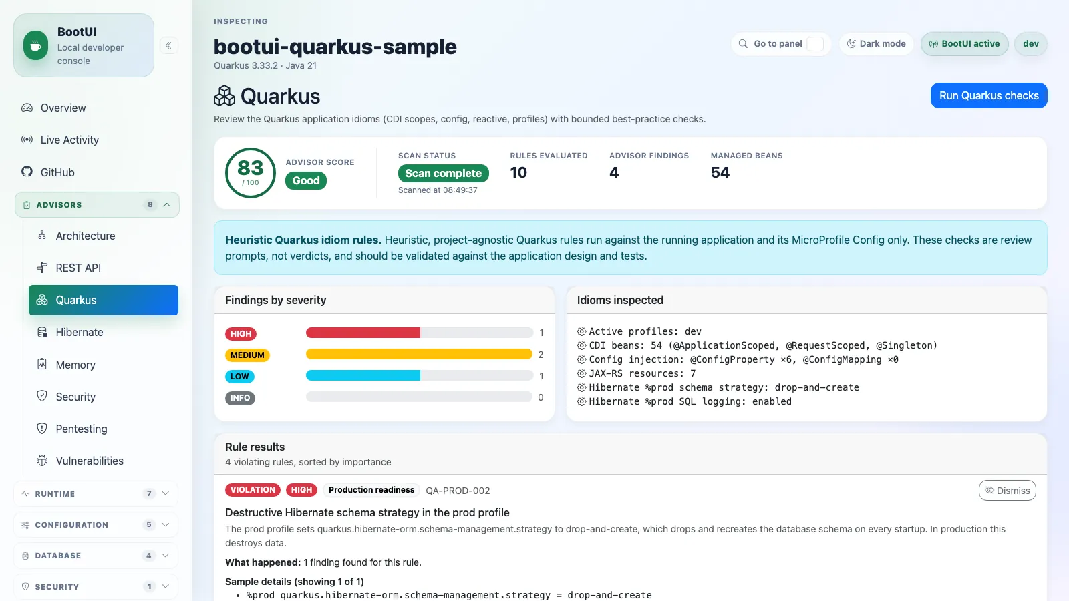The width and height of the screenshot is (1069, 601).
Task: Open the Pentesting advisor
Action: point(104,429)
